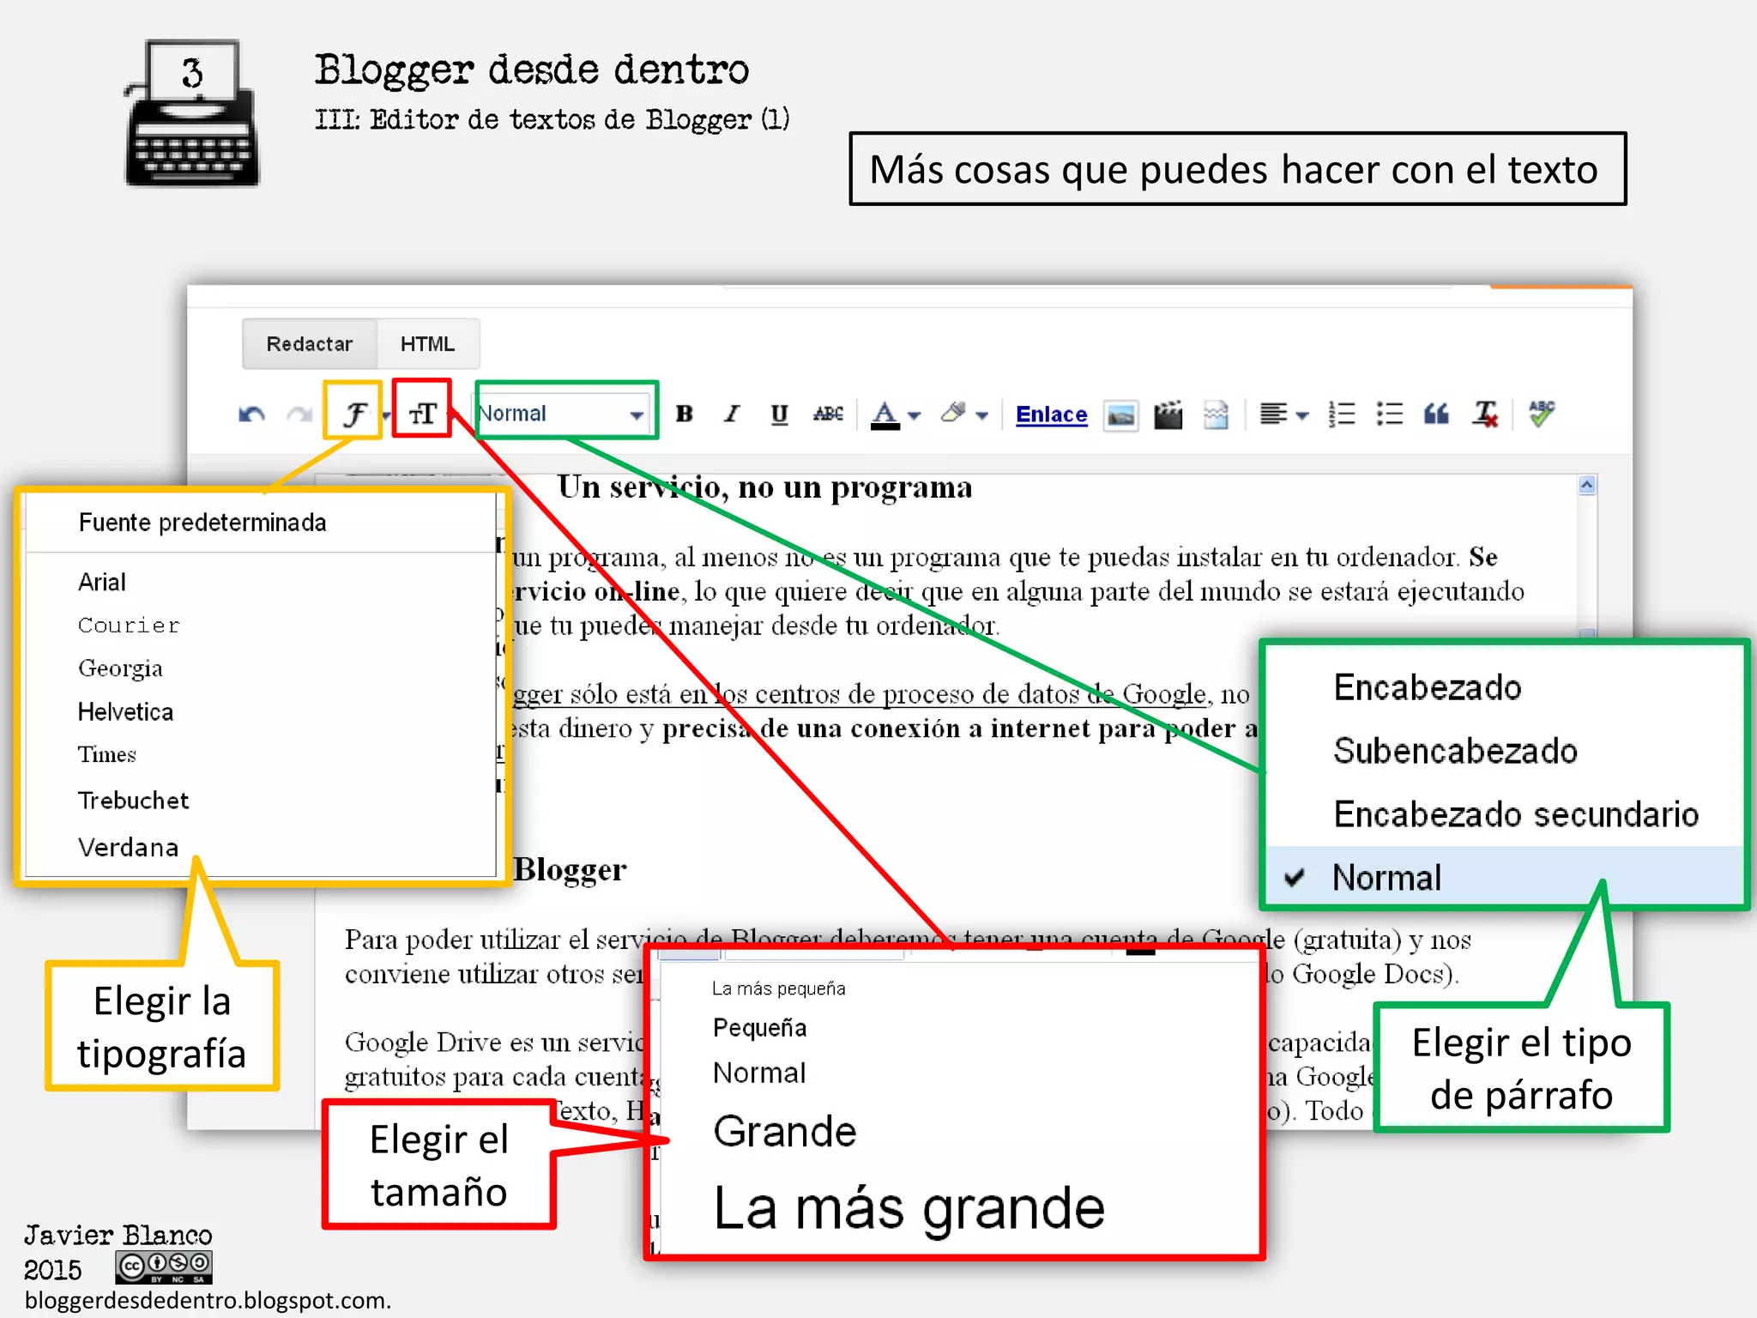Click bloggerdesdedentro.blogspot.com text
Viewport: 1757px width, 1318px height.
pos(208,1301)
